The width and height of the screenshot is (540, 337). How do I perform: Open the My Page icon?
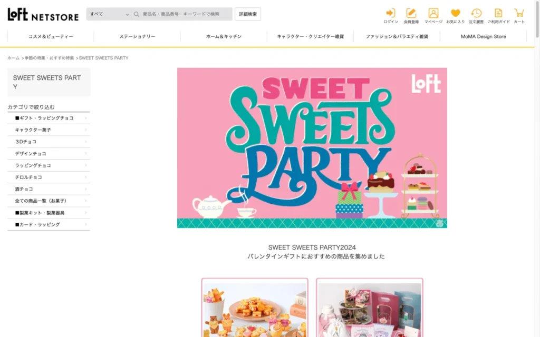(433, 14)
